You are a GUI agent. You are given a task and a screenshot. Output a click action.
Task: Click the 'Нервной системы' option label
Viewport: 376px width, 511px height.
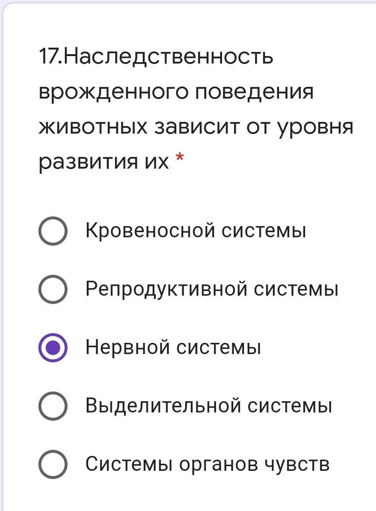[173, 348]
